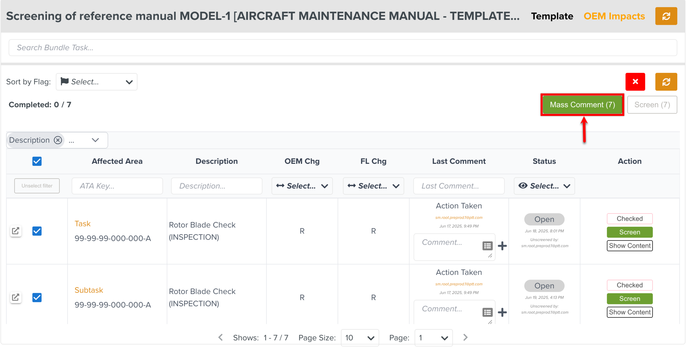Go to next page arrow
Viewport: 688px width, 348px height.
click(x=465, y=338)
